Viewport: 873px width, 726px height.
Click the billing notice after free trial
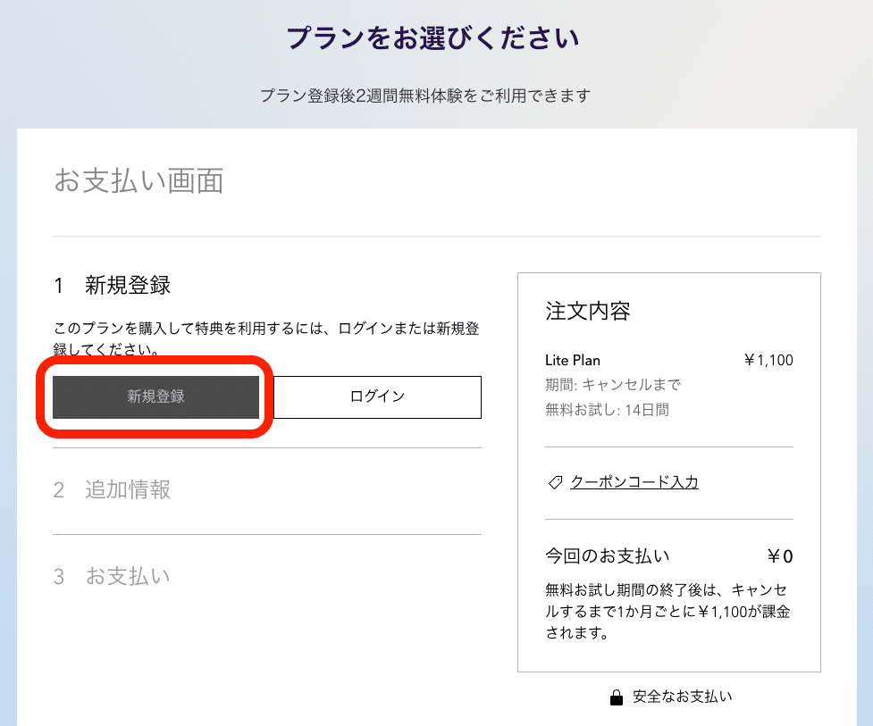point(667,612)
